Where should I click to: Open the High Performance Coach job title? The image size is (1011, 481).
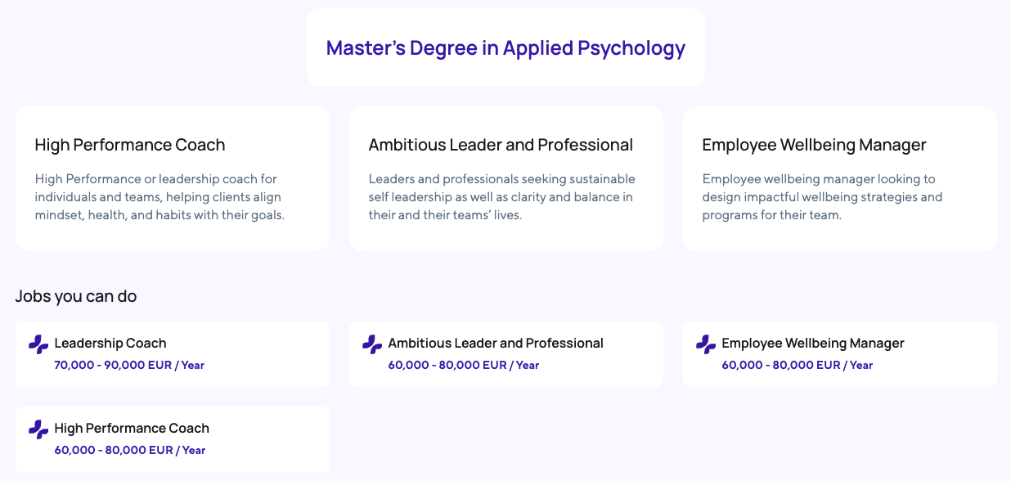132,429
